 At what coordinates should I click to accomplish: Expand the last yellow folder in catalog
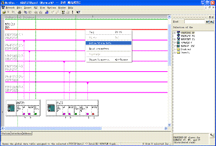[x=174, y=52]
